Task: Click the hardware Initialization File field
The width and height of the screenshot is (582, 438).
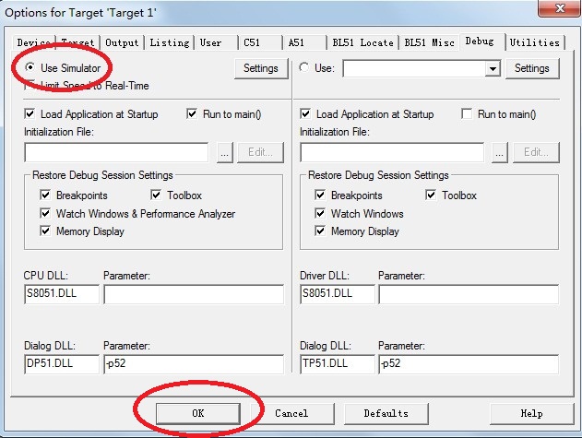Action: (392, 153)
